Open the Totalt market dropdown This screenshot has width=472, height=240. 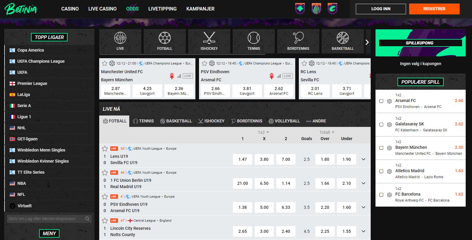pyautogui.click(x=326, y=132)
